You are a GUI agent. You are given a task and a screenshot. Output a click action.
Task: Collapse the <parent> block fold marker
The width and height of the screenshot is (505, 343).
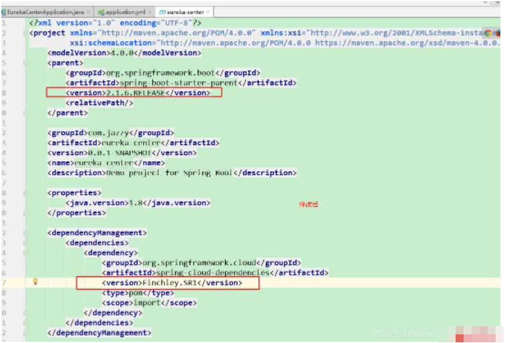pyautogui.click(x=25, y=63)
